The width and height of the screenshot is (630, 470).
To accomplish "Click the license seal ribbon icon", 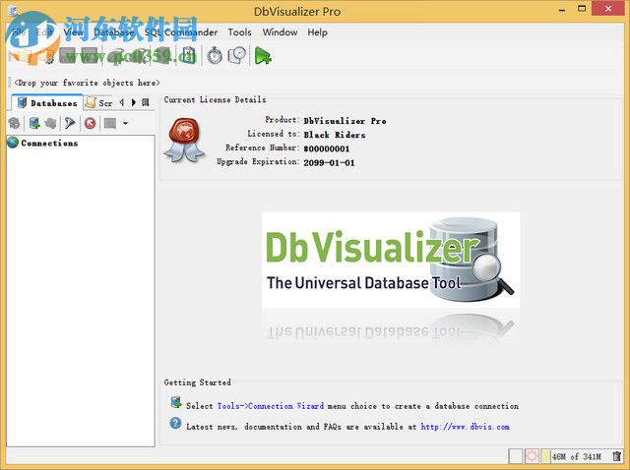I will tap(184, 140).
